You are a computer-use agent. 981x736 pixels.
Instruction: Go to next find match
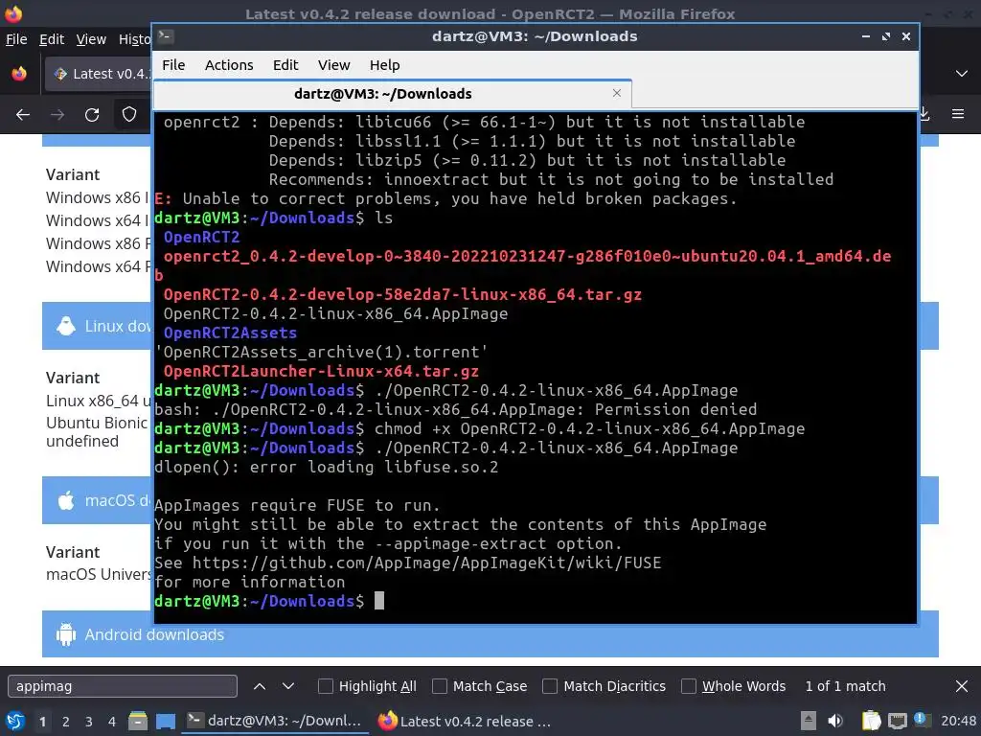(x=288, y=686)
